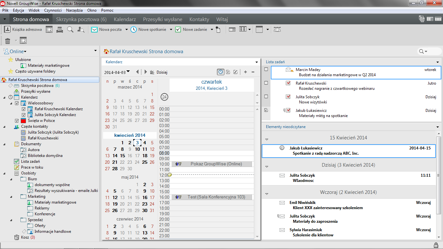Open the Nowe zadanie dropdown arrow
443x249 pixels.
tap(211, 30)
